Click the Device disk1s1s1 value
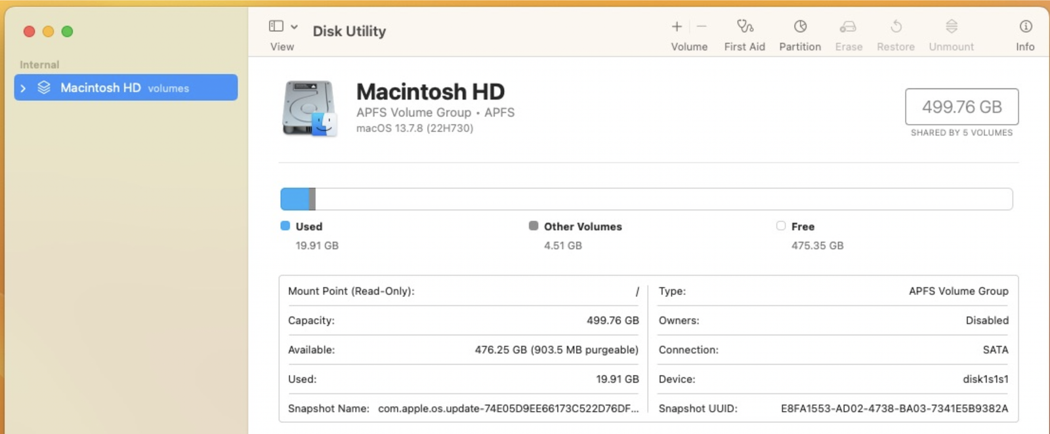This screenshot has width=1050, height=434. (x=986, y=379)
